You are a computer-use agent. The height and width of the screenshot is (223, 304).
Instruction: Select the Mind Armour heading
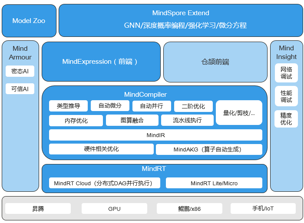click(x=20, y=52)
